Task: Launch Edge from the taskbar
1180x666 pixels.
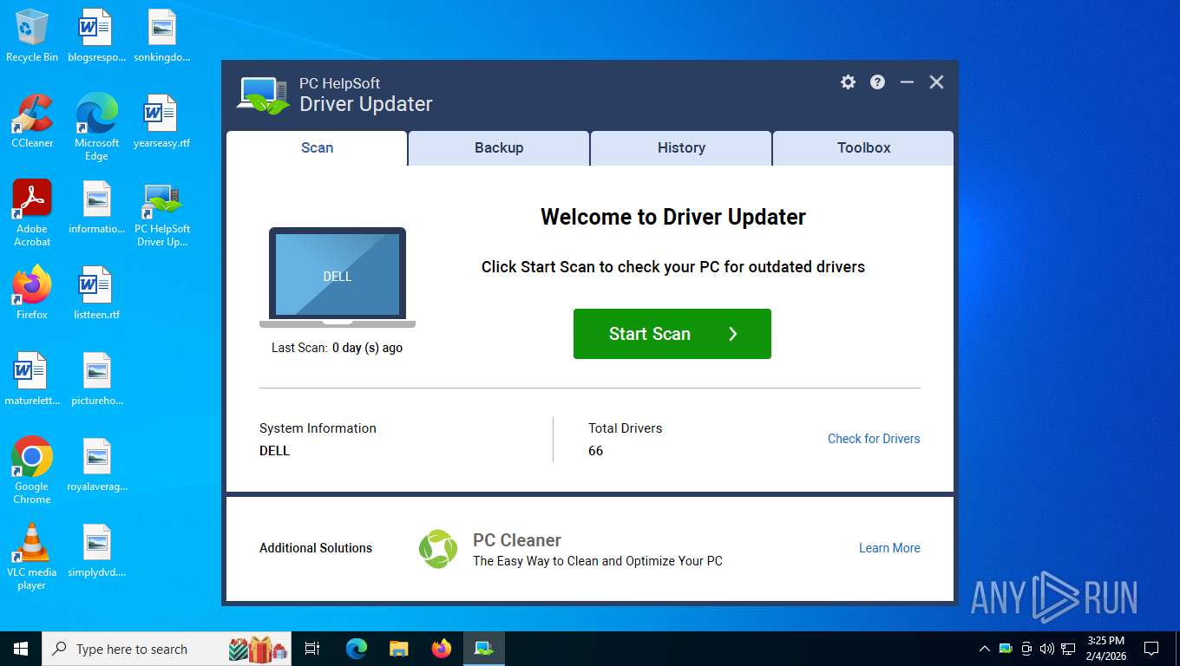Action: coord(357,649)
